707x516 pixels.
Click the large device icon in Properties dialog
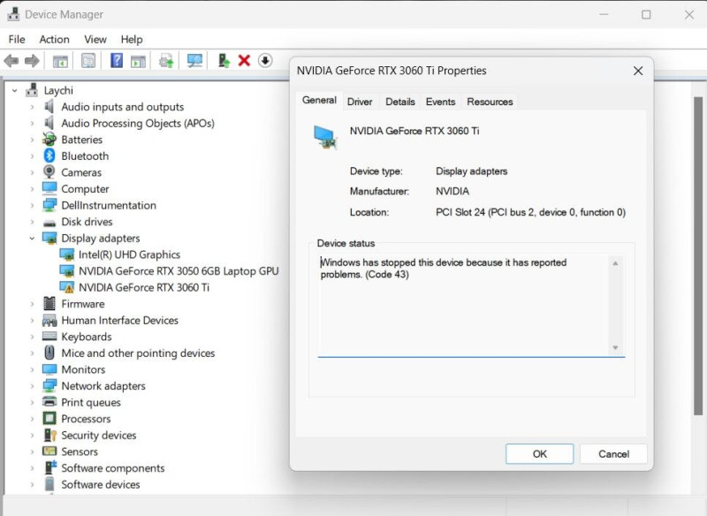coord(325,138)
